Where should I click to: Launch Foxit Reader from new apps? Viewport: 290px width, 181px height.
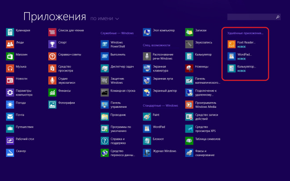[231, 44]
